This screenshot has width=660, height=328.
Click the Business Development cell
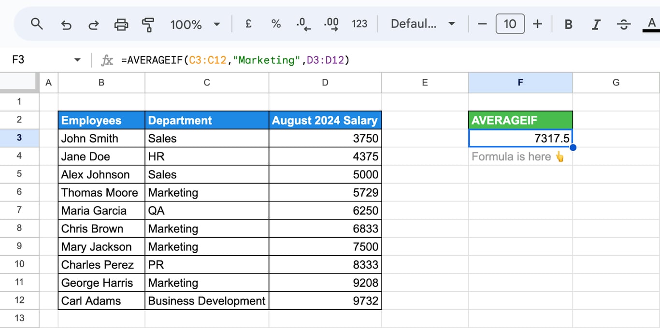[207, 300]
